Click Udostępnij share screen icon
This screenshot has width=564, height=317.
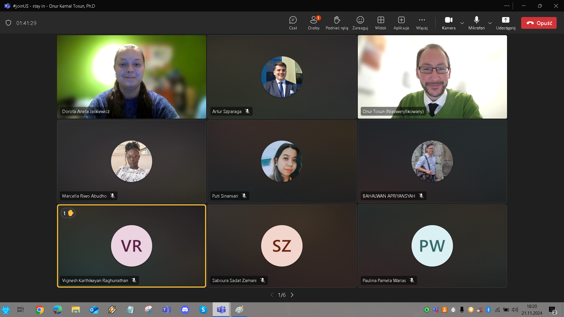click(506, 23)
